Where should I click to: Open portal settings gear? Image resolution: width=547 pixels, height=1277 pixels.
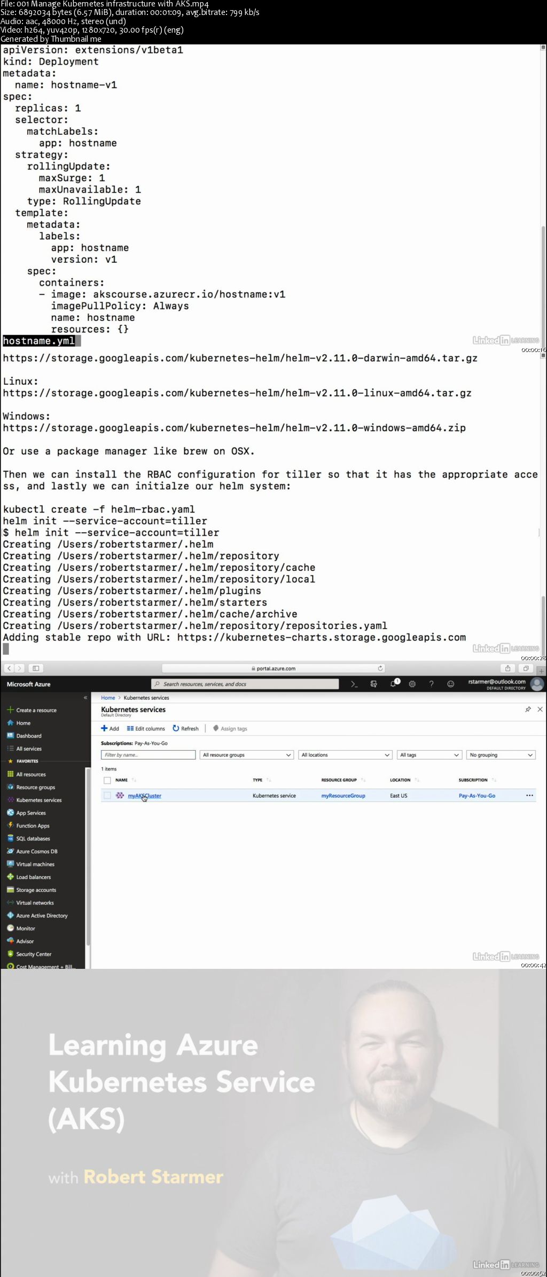pyautogui.click(x=412, y=684)
